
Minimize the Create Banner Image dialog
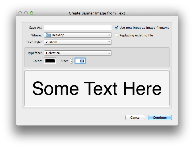tap(26, 13)
